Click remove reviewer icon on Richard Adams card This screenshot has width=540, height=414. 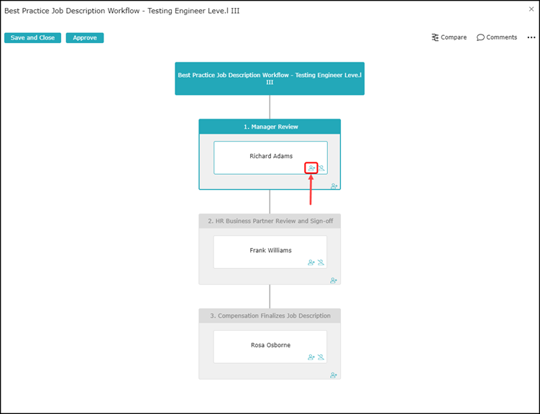click(321, 168)
